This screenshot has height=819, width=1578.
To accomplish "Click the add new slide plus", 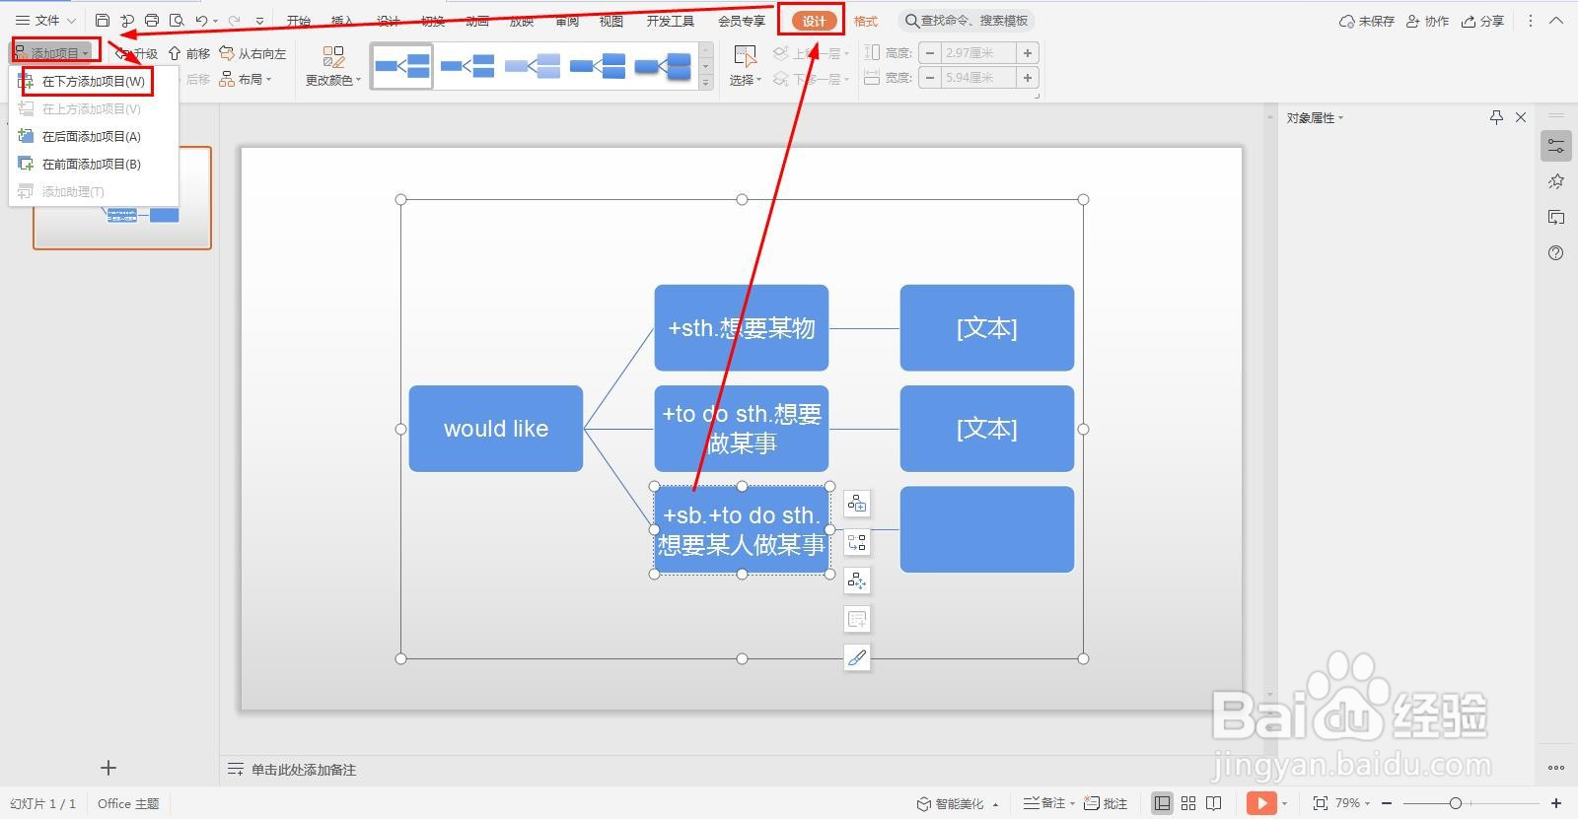I will [x=108, y=768].
